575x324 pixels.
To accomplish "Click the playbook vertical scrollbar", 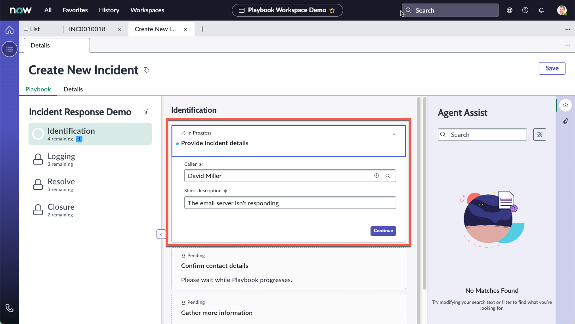I will 419,210.
